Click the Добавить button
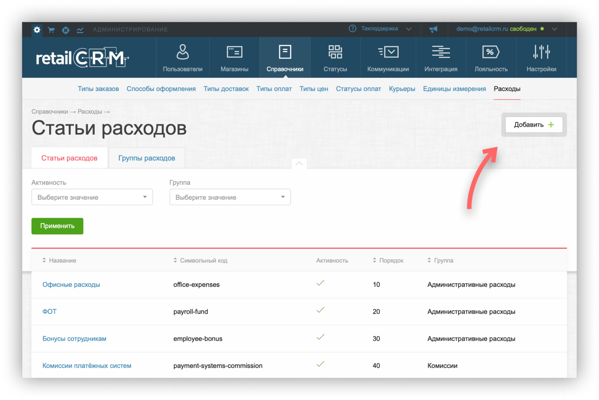Viewport: 599px width, 400px height. tap(534, 125)
